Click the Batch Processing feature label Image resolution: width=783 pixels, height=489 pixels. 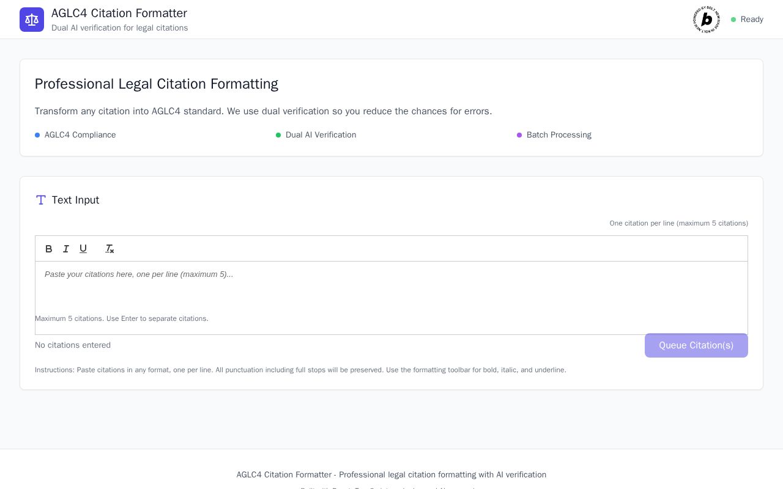point(559,135)
